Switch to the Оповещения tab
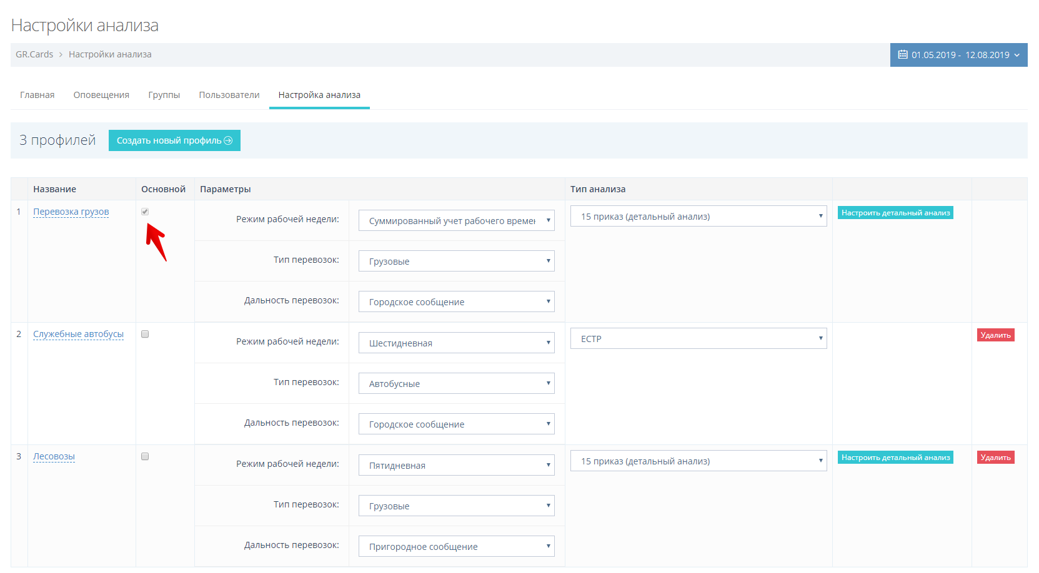1039x573 pixels. point(101,95)
